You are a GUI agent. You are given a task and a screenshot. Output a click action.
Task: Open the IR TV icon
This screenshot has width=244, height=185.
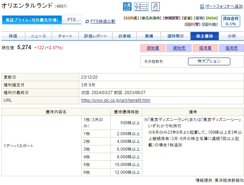[x=155, y=7]
